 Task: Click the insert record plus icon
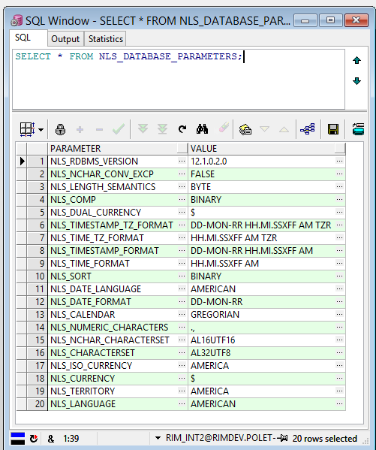[x=80, y=130]
